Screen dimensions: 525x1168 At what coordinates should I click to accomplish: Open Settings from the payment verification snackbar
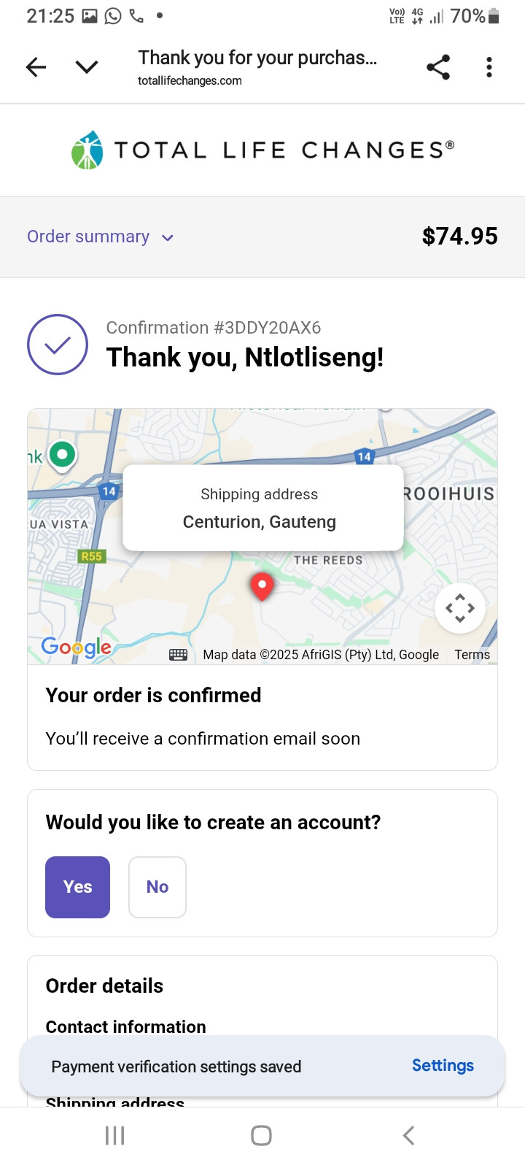click(443, 1066)
